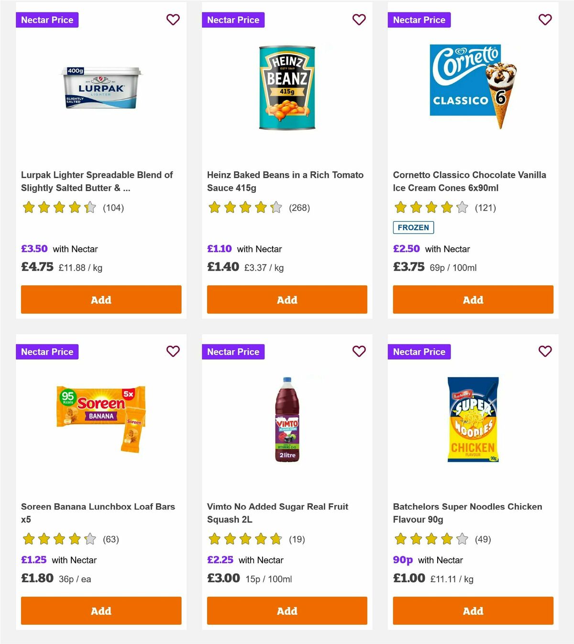
Task: Click the Lurpak butter tub thumbnail
Action: [x=101, y=91]
